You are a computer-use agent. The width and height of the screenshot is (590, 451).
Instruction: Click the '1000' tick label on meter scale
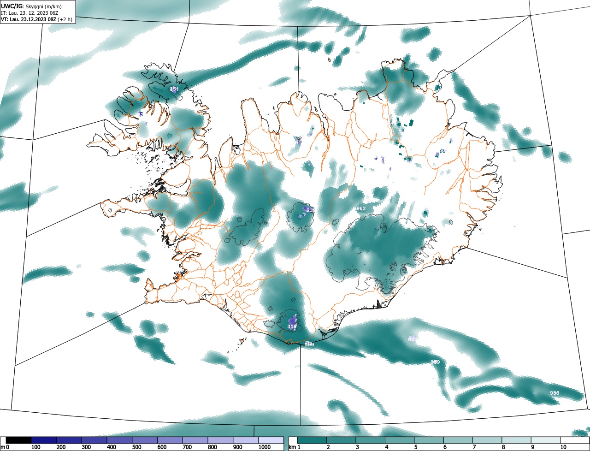point(264,447)
